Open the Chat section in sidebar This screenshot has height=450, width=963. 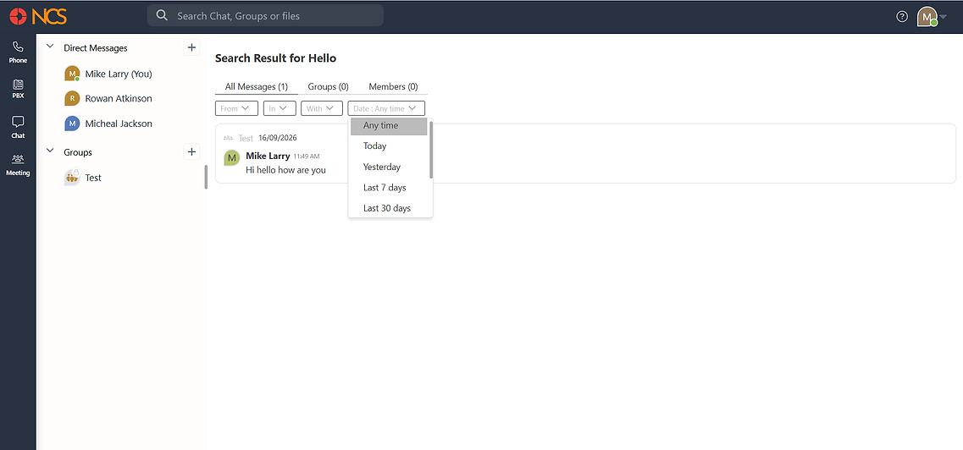(18, 127)
